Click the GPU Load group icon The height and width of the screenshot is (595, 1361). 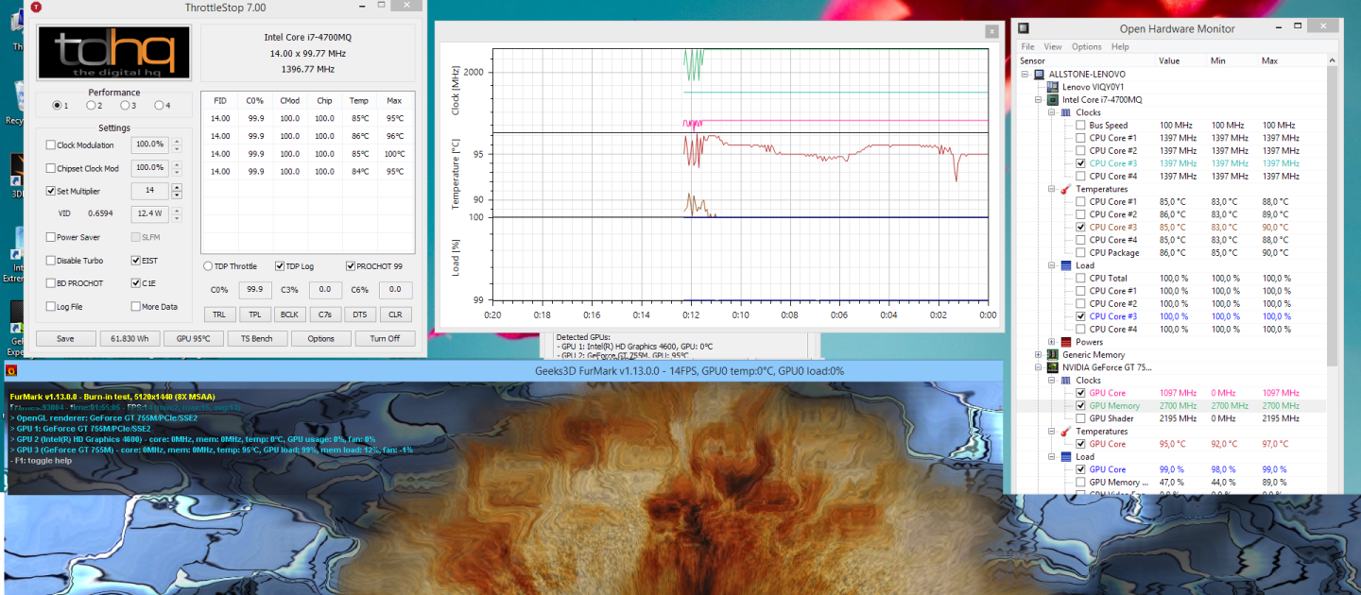1066,457
